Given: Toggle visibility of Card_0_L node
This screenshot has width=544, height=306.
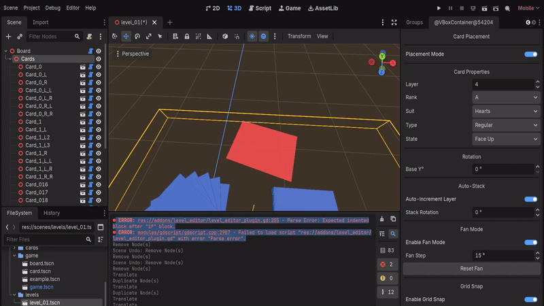Looking at the screenshot, I should pyautogui.click(x=99, y=75).
